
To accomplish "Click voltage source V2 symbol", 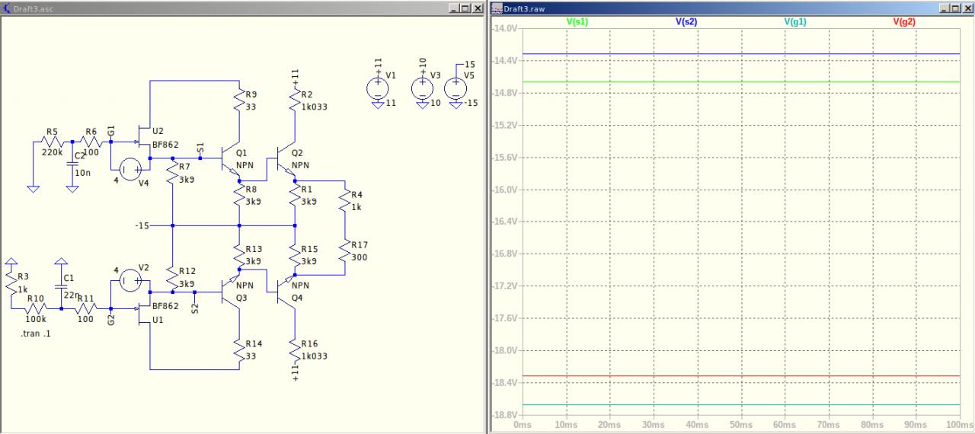I will point(130,280).
